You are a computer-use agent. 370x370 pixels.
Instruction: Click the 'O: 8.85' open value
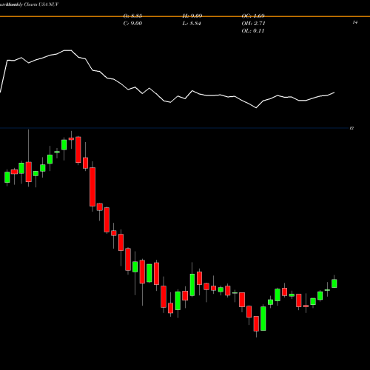(132, 16)
